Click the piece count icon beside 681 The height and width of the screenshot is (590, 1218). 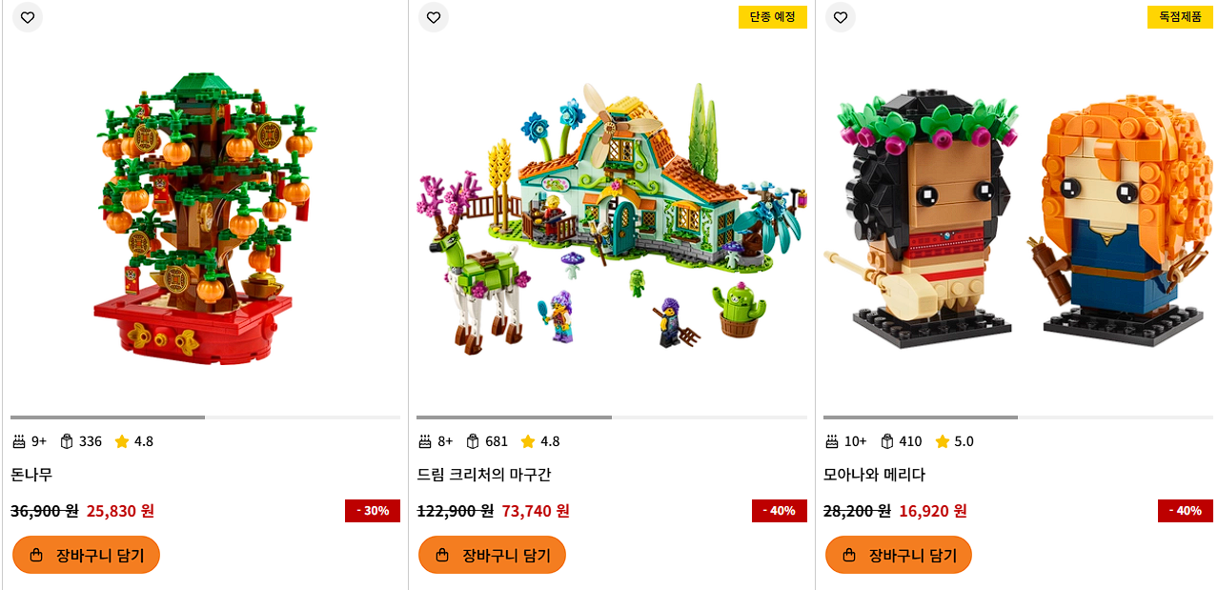point(473,441)
